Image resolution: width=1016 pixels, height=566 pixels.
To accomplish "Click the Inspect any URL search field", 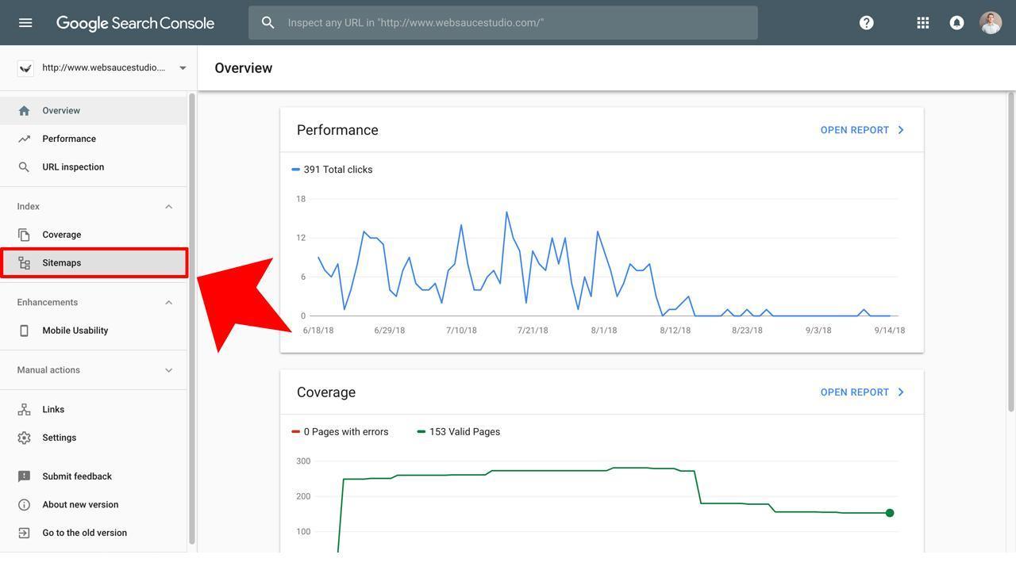I will click(x=503, y=23).
